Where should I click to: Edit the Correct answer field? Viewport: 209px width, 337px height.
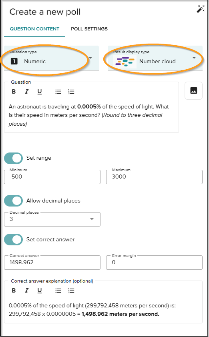[x=52, y=263]
